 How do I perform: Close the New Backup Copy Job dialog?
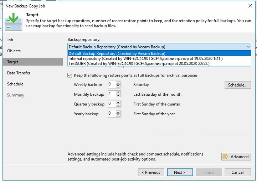(250, 6)
